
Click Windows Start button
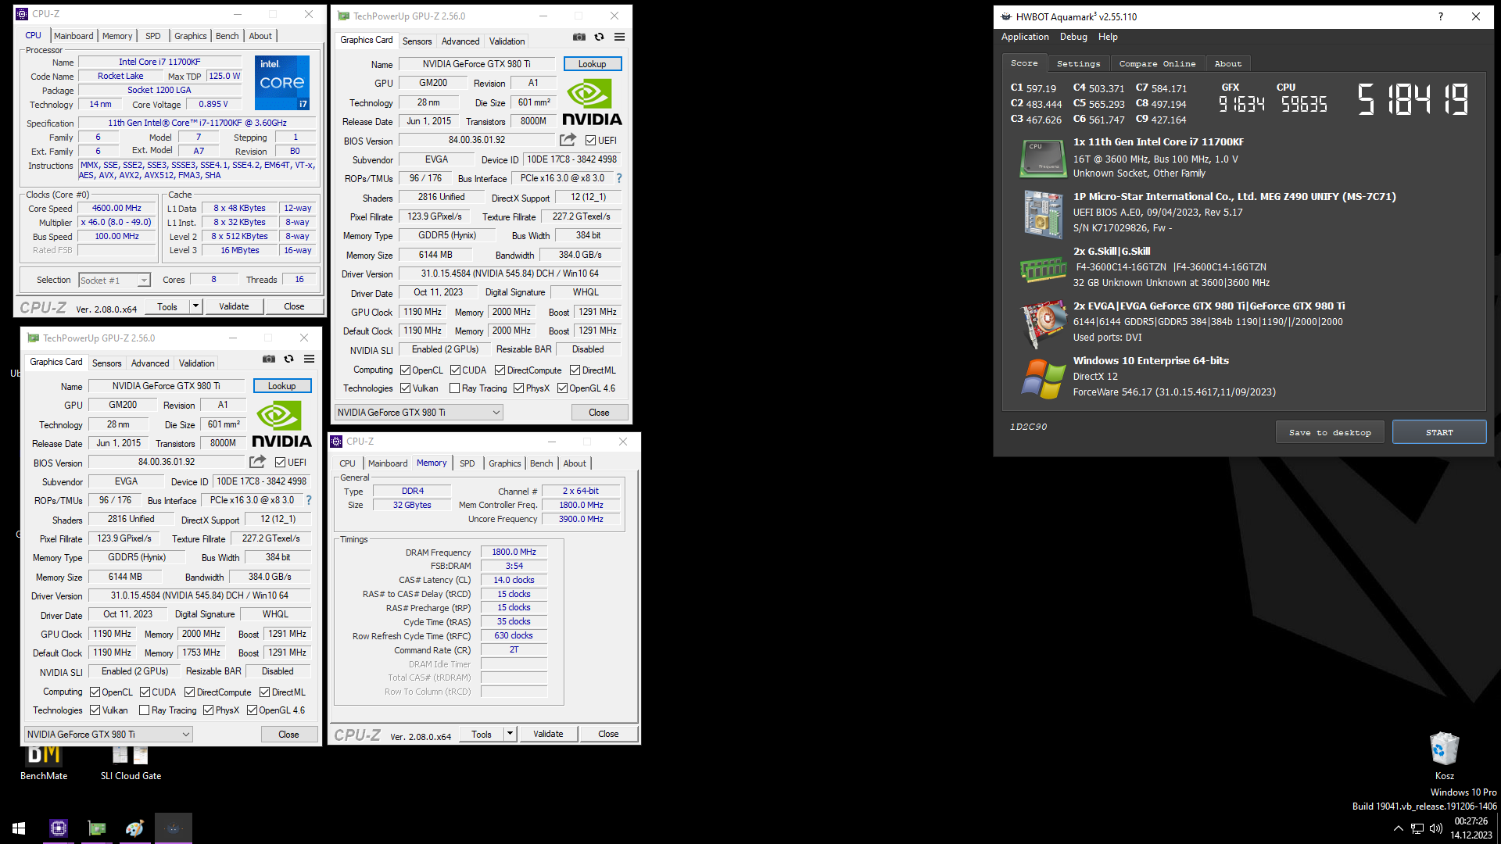pos(19,828)
